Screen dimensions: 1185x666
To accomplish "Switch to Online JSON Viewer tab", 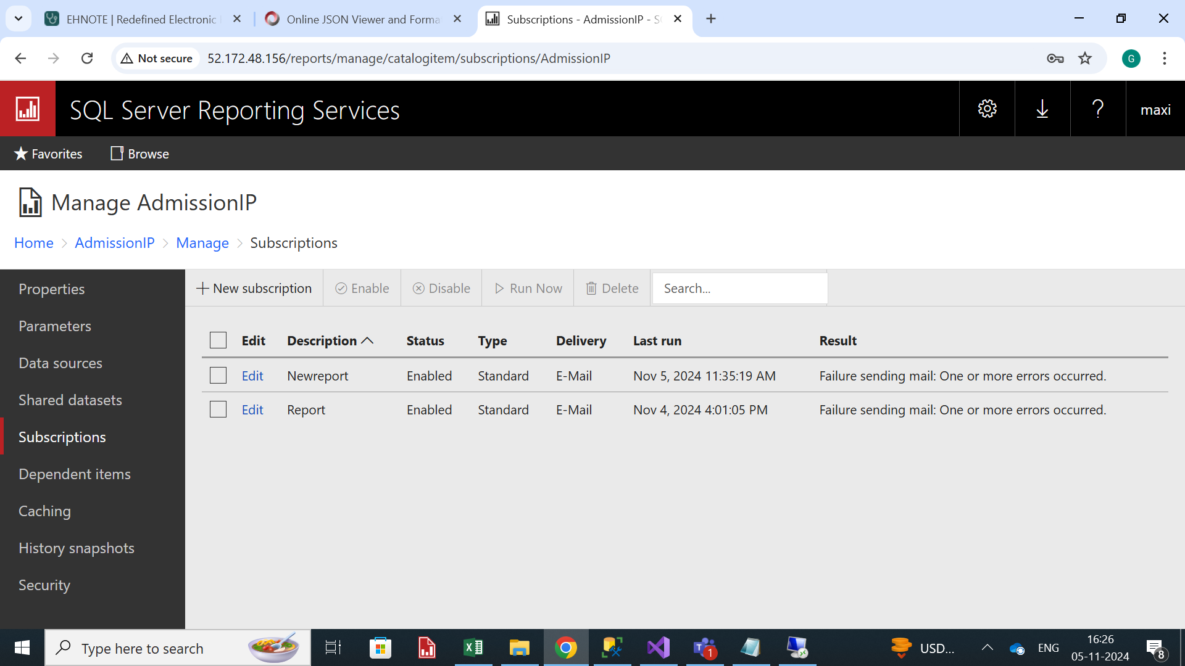I will coord(363,19).
